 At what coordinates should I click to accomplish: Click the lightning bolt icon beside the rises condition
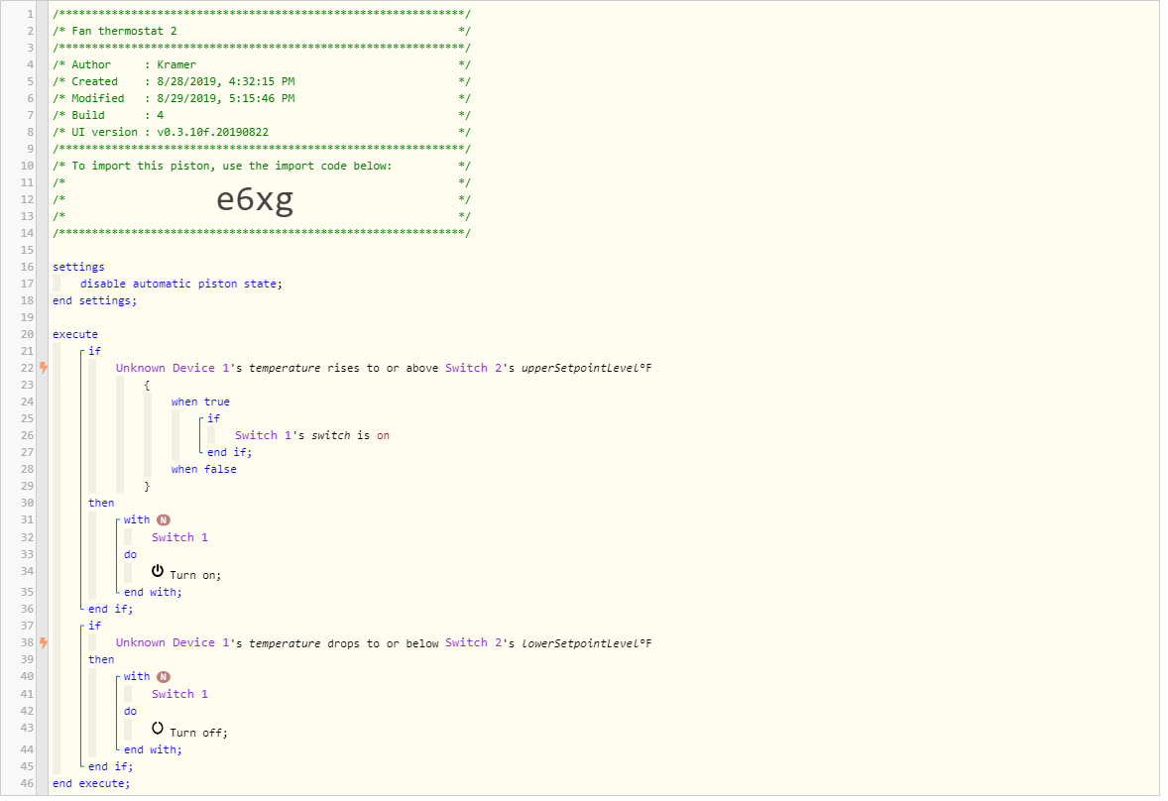point(44,368)
